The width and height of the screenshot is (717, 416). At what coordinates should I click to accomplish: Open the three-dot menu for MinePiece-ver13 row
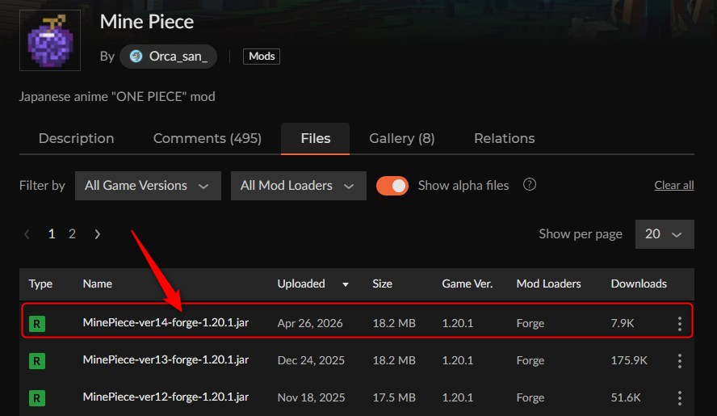[x=680, y=360]
